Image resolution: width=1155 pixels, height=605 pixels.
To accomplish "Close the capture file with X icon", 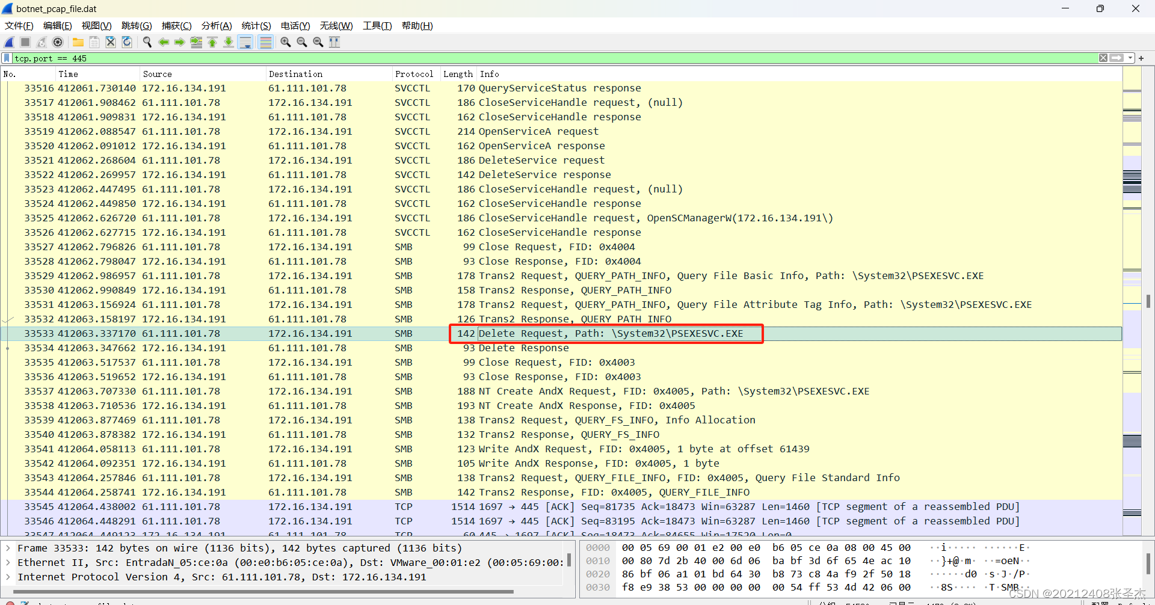I will 111,42.
